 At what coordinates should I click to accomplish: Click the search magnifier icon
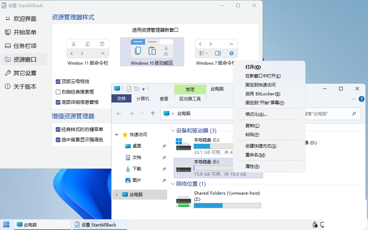pos(354,114)
